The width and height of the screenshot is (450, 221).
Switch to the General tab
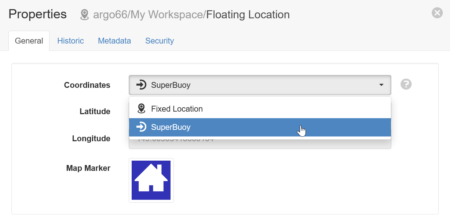click(x=29, y=41)
